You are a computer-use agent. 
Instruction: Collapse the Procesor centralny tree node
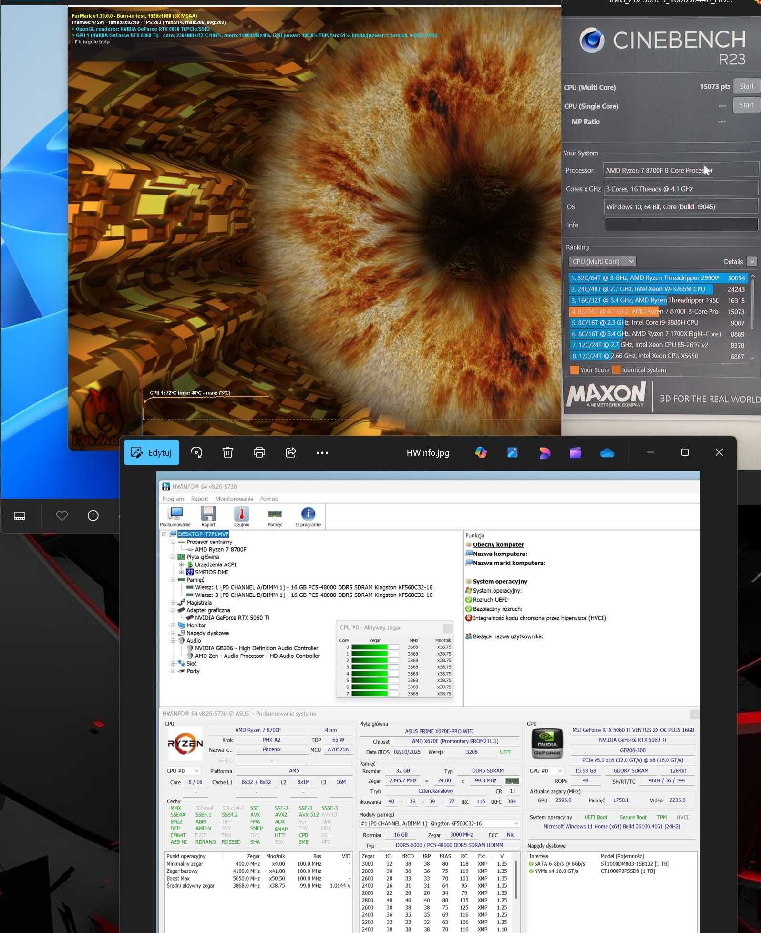[x=173, y=542]
